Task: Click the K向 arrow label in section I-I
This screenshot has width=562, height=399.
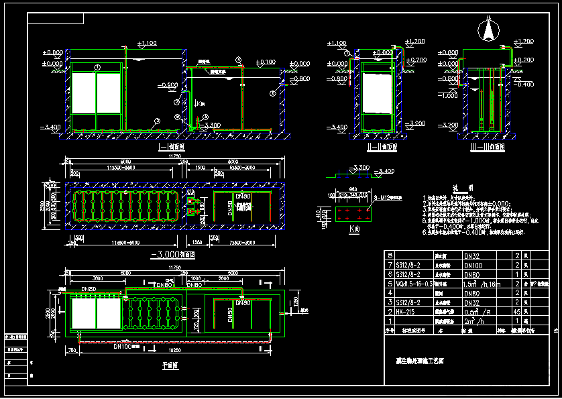Action: [x=199, y=104]
